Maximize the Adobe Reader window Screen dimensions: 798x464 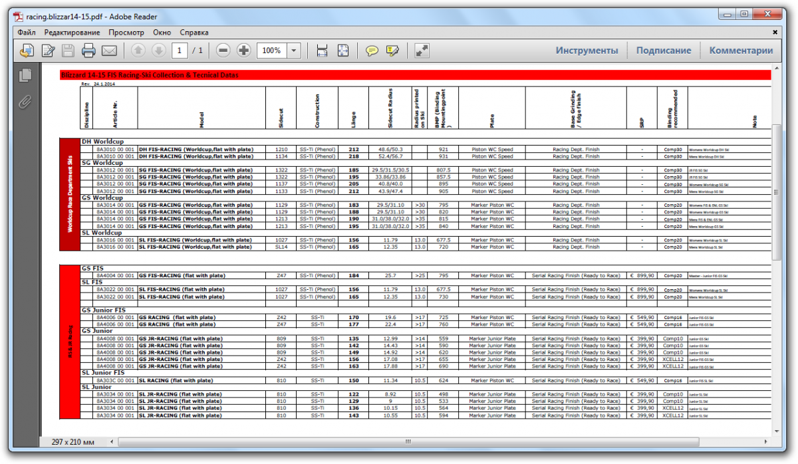(743, 13)
